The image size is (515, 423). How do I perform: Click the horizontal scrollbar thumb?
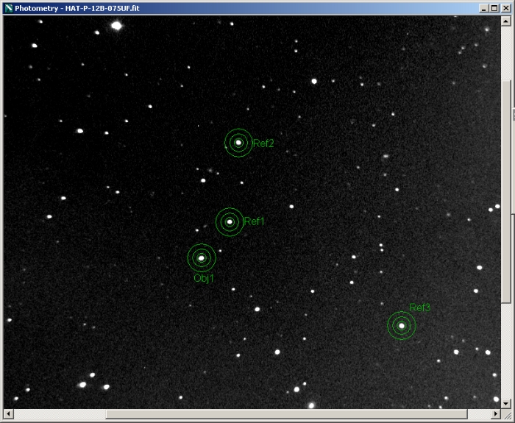tap(287, 414)
